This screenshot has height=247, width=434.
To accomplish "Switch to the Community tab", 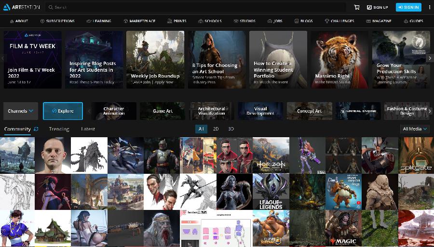I will (x=17, y=129).
